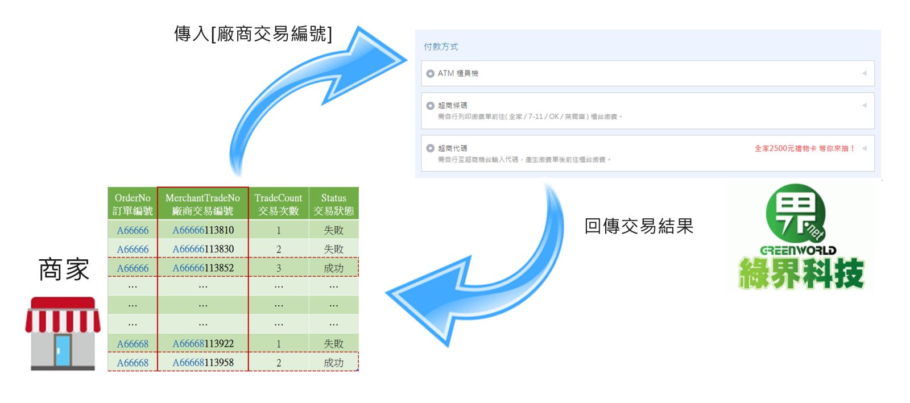Select trade number A66666113830
910x403 pixels.
pyautogui.click(x=203, y=249)
